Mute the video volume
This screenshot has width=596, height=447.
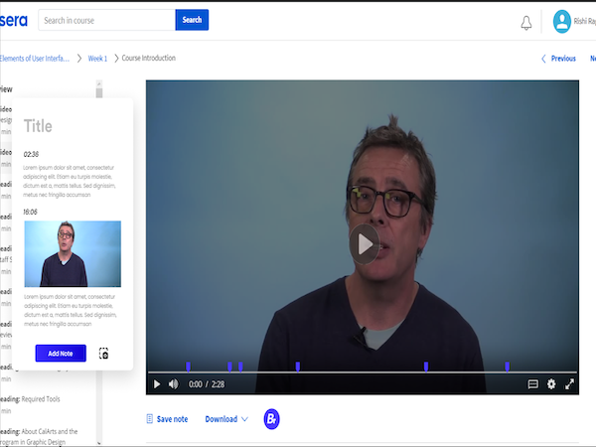click(173, 383)
